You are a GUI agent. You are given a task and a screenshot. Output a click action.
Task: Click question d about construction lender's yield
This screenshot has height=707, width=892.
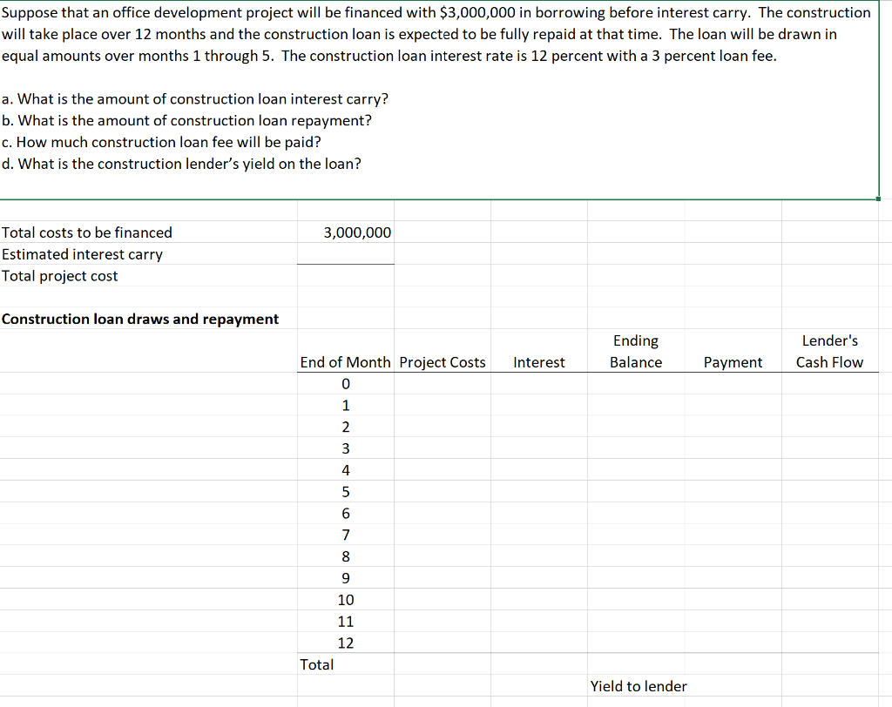(x=179, y=164)
